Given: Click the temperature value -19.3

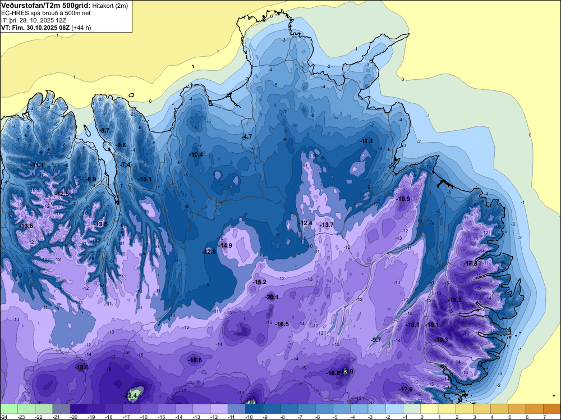Looking at the screenshot, I should [441, 340].
